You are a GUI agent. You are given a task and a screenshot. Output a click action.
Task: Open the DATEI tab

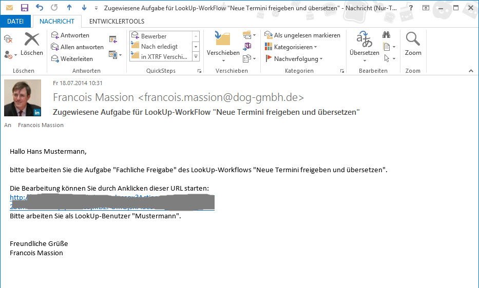(x=15, y=22)
